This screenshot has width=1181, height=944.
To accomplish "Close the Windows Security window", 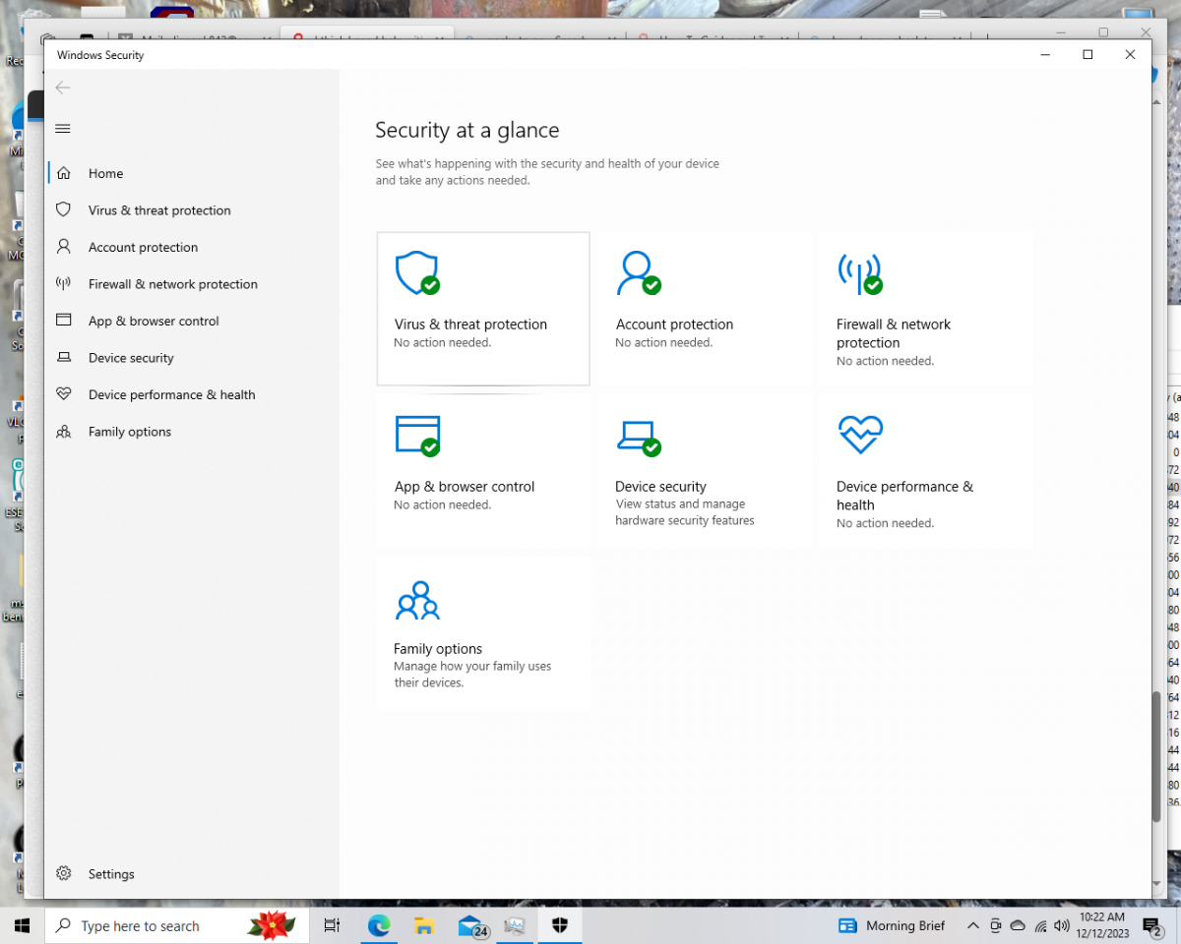I will pyautogui.click(x=1130, y=55).
